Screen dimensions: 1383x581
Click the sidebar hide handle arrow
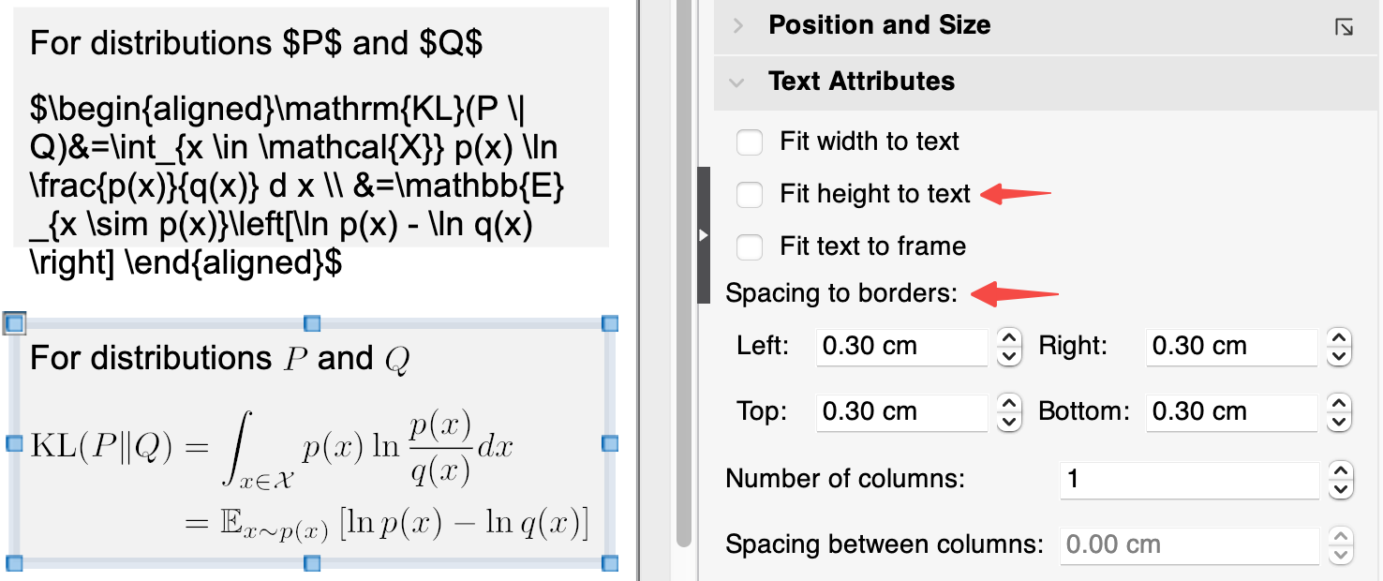click(x=704, y=236)
